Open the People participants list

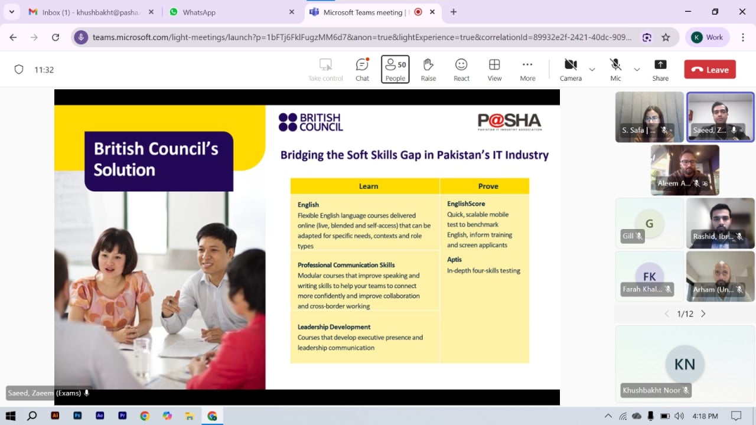coord(395,70)
